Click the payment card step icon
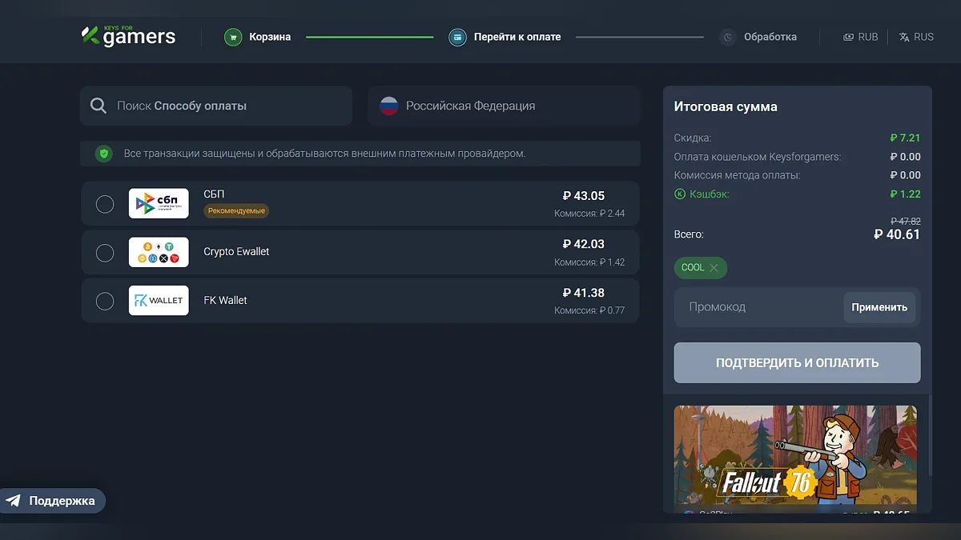Screen dimensions: 961x540 (x=457, y=37)
